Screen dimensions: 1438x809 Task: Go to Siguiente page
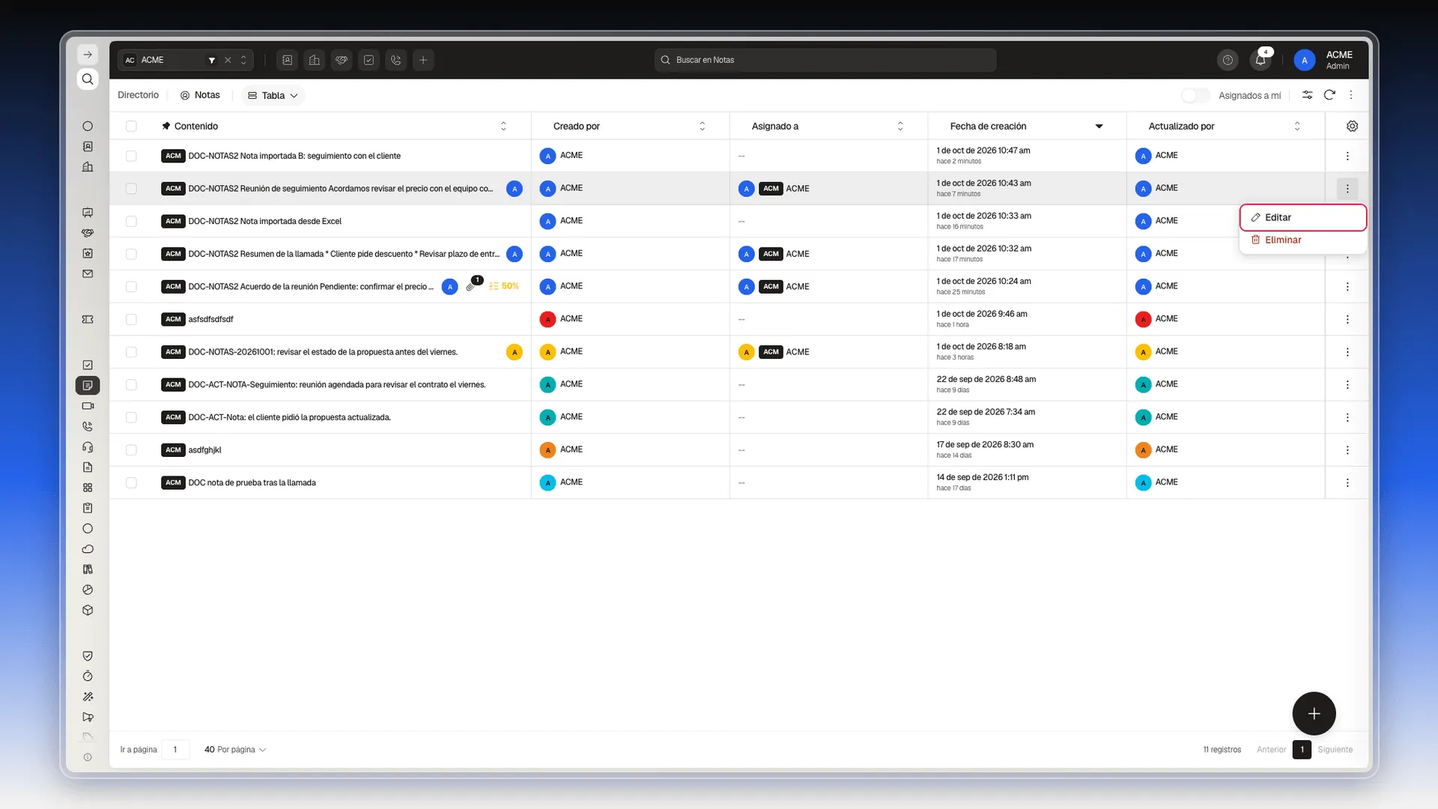coord(1335,750)
